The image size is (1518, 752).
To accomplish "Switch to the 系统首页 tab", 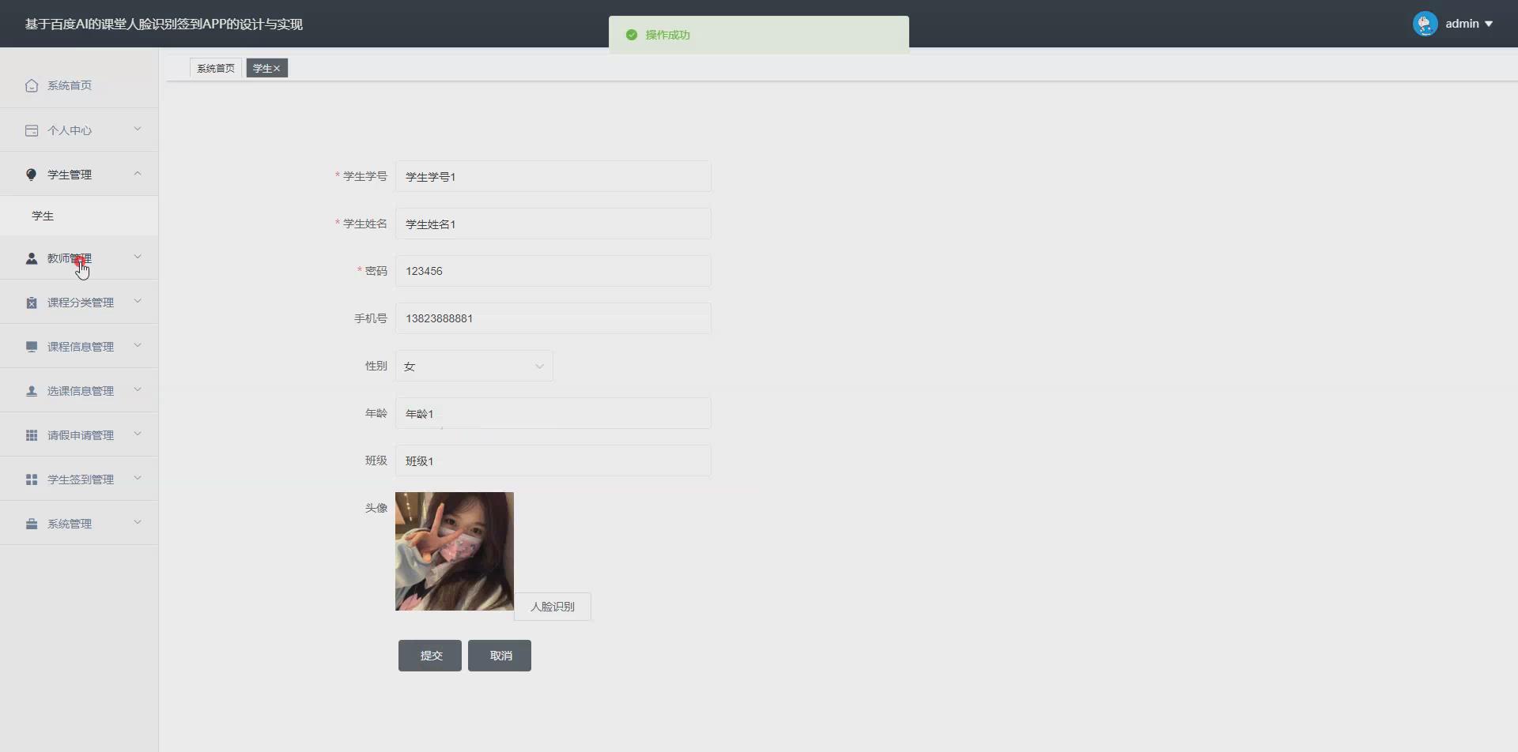I will click(x=216, y=69).
